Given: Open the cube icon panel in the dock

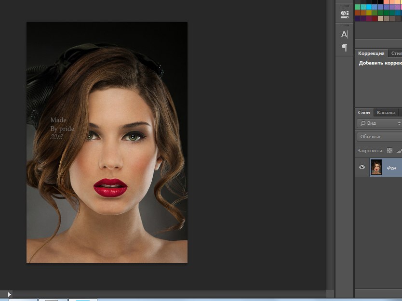Looking at the screenshot, I should pyautogui.click(x=344, y=14).
